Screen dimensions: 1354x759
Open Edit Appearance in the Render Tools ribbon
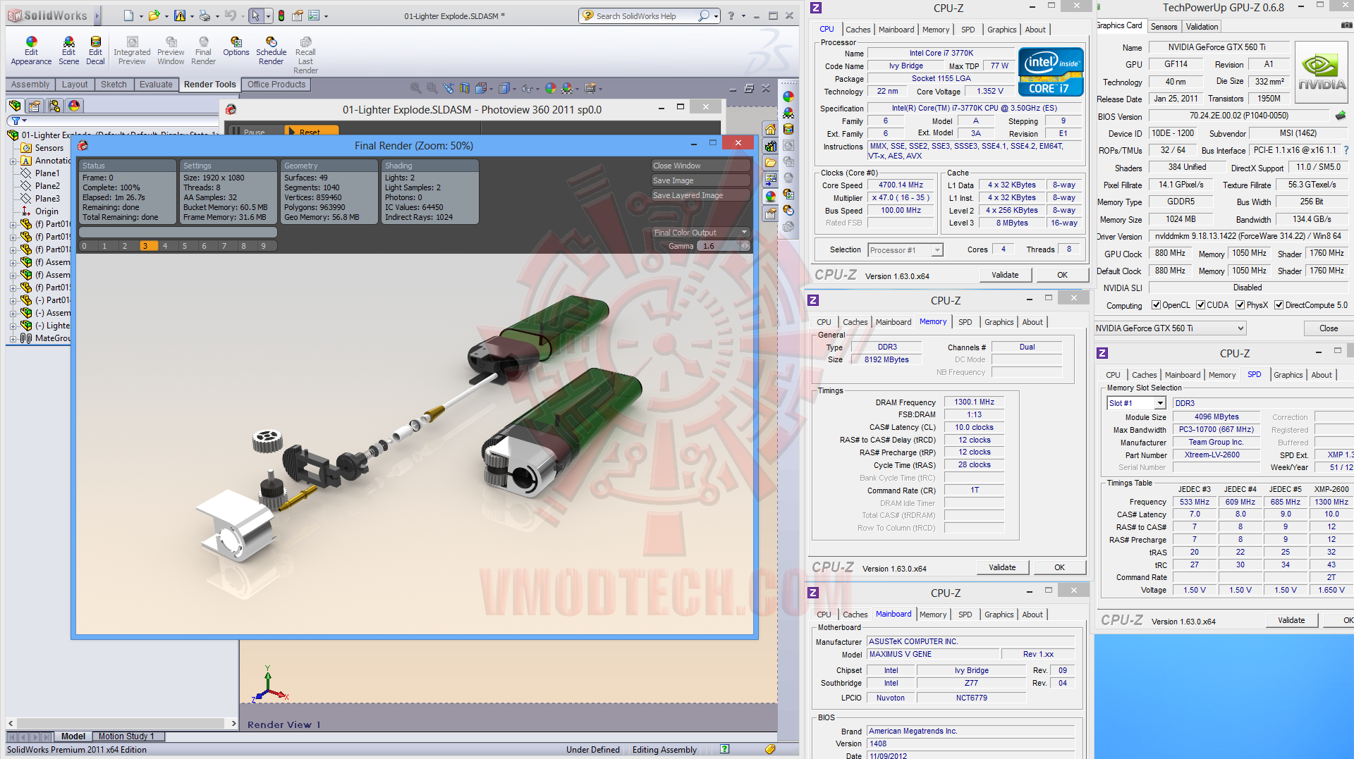click(x=31, y=51)
